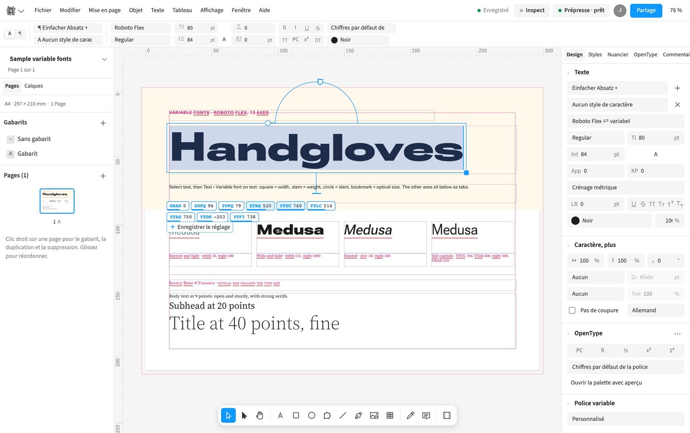The width and height of the screenshot is (690, 433).
Task: Select the ellipse tool
Action: [x=311, y=415]
